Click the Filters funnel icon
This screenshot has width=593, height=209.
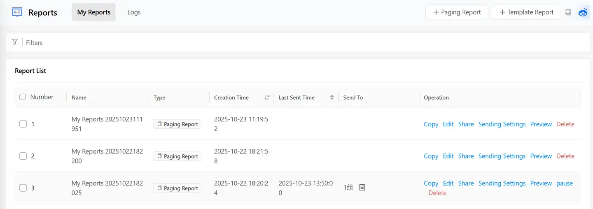15,42
